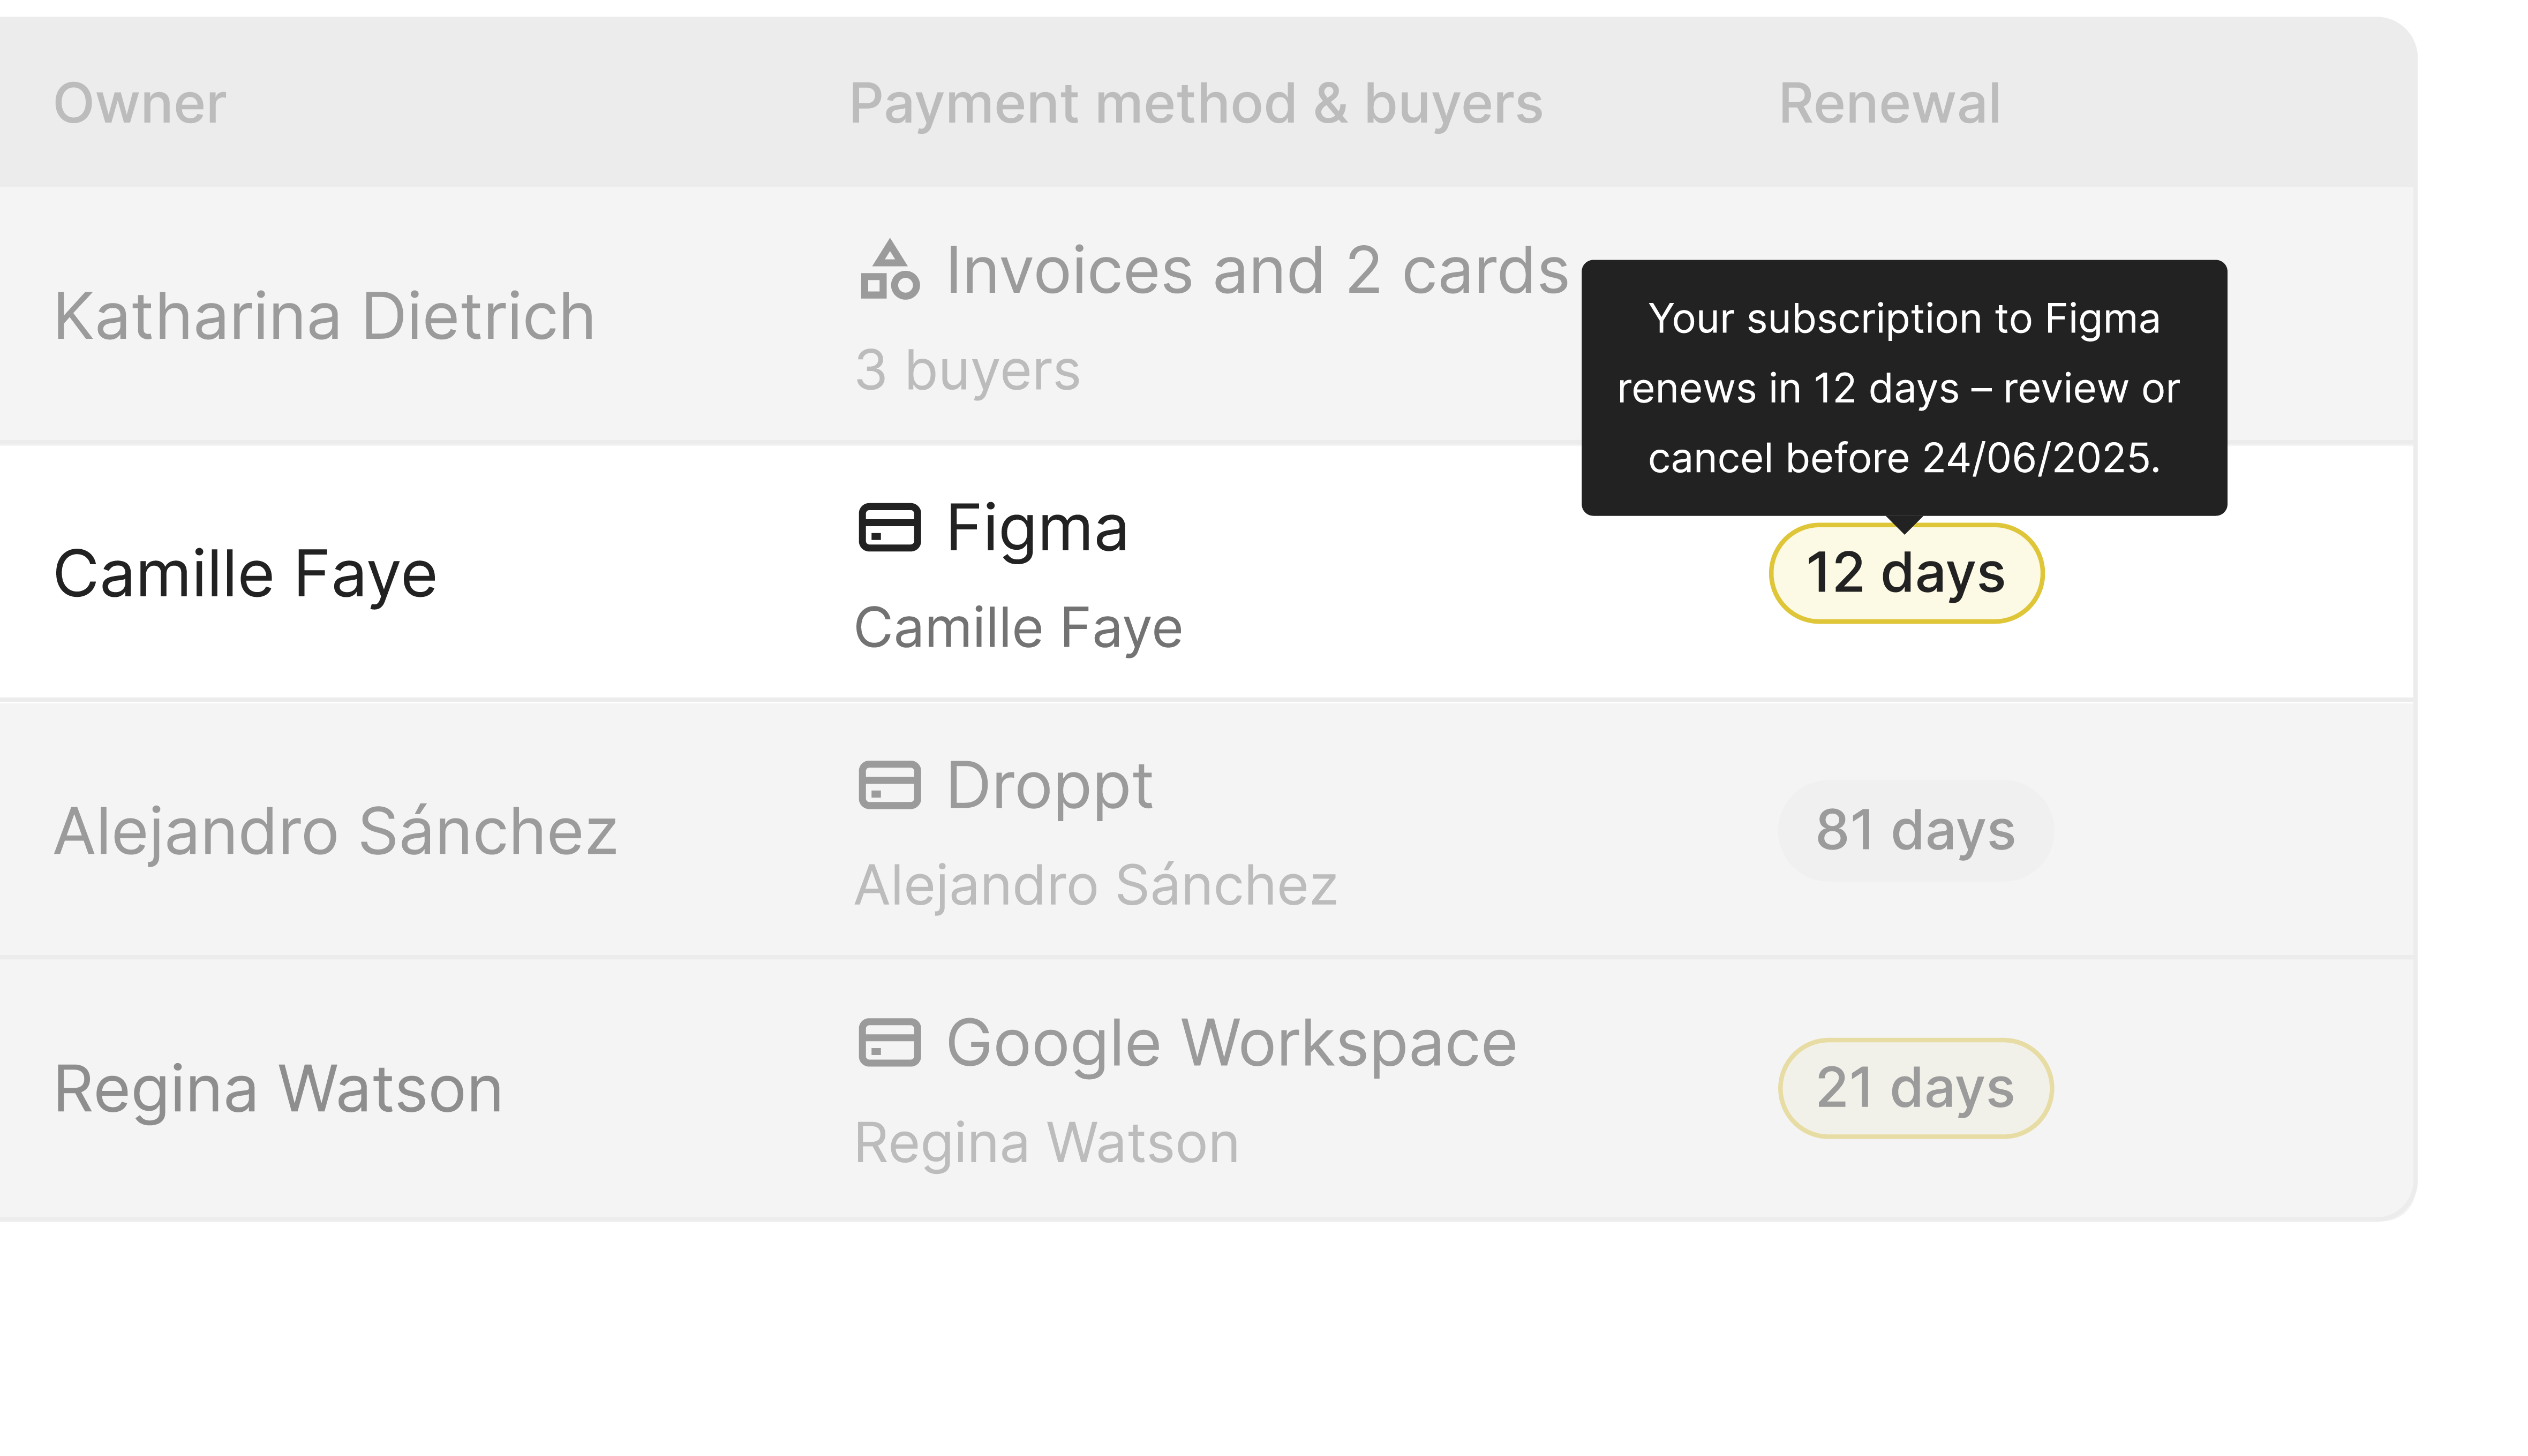Open owner Regina Watson

pos(278,1088)
